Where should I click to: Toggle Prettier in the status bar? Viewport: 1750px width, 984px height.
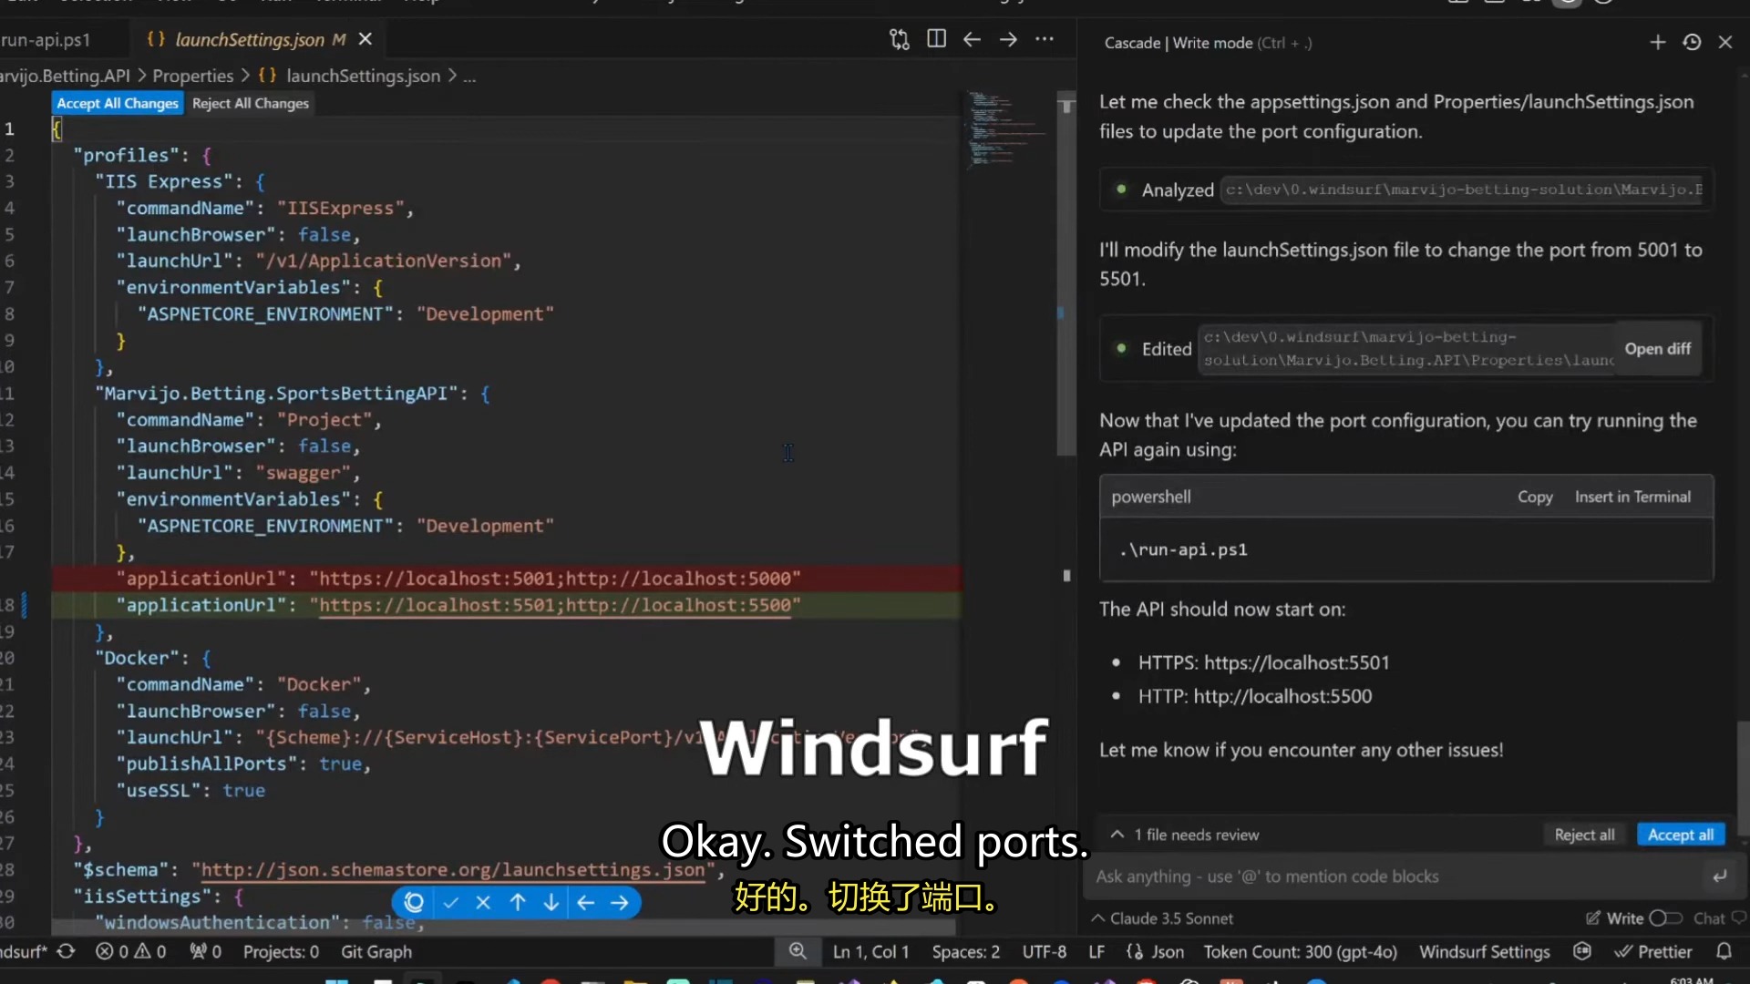(x=1653, y=951)
